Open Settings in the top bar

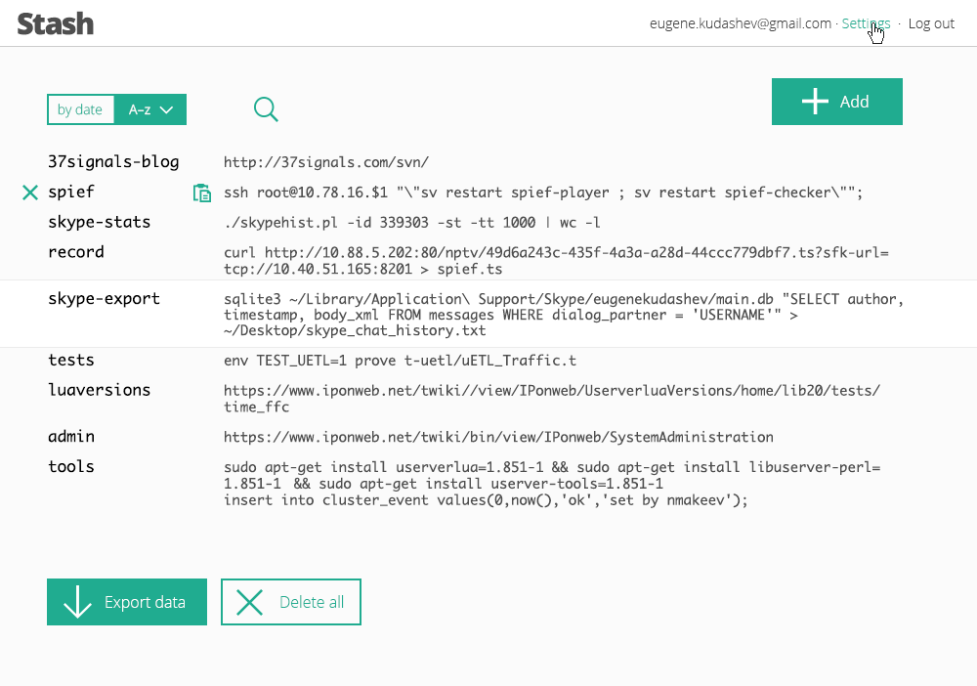point(866,23)
